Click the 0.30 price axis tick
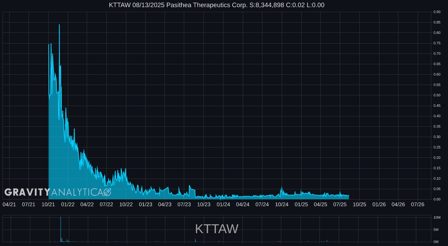 pos(437,137)
